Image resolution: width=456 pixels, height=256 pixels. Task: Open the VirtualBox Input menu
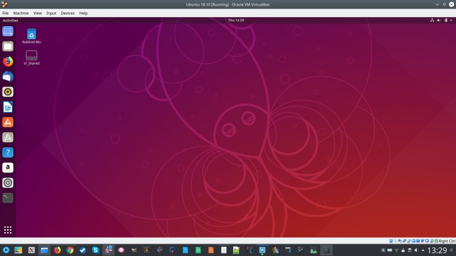[51, 13]
